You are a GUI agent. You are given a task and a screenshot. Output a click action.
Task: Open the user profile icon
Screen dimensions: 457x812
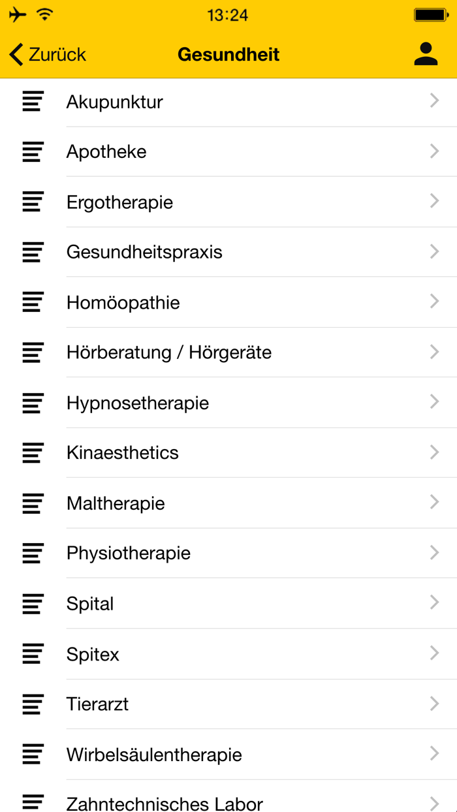[426, 54]
